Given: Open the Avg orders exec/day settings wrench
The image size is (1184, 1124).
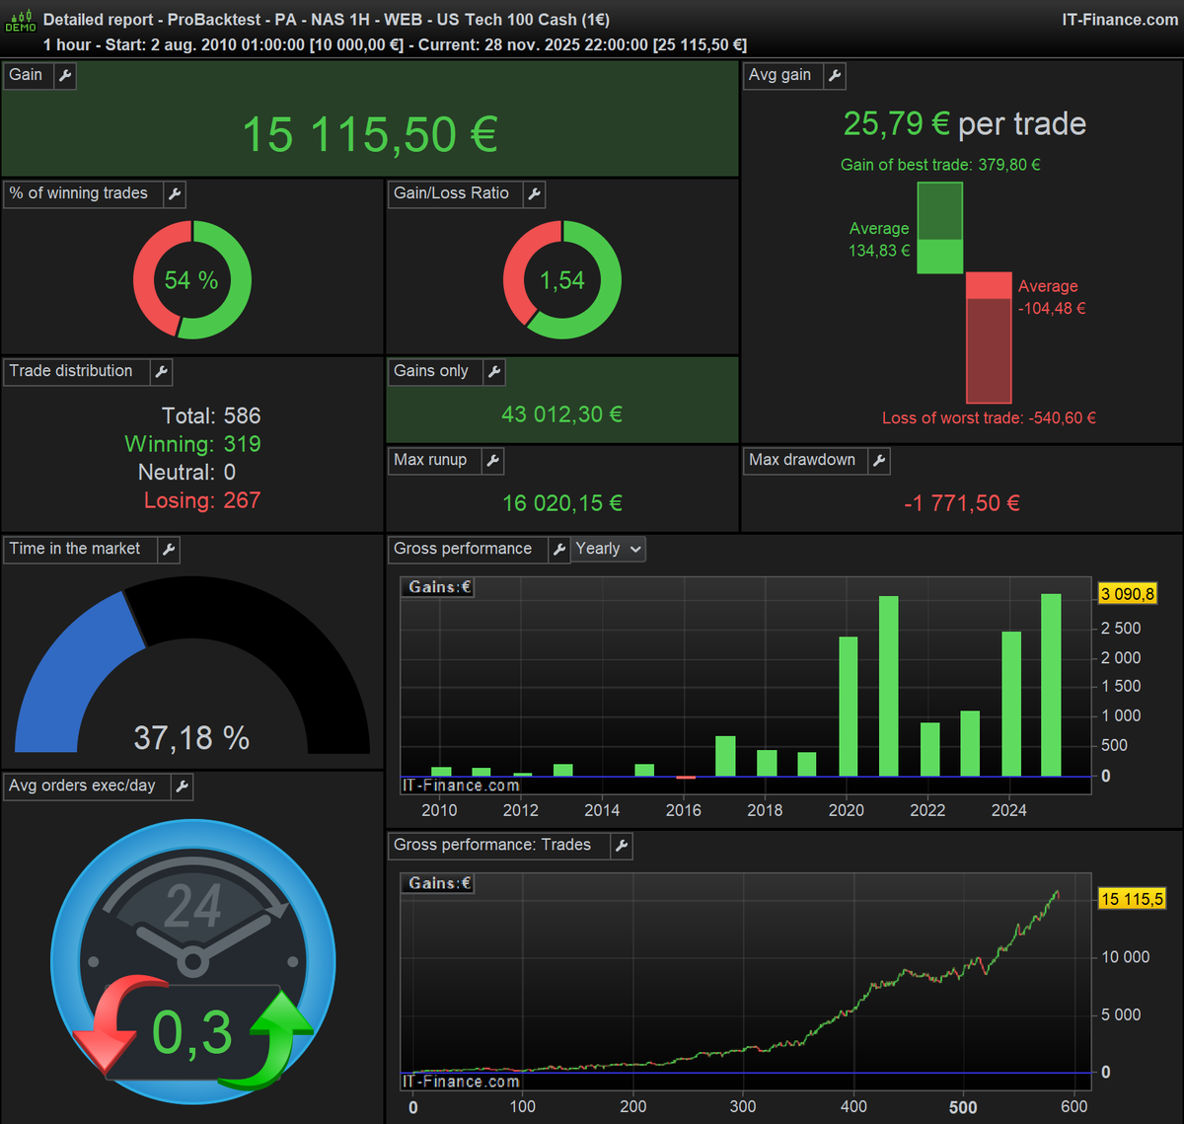Looking at the screenshot, I should coord(181,787).
